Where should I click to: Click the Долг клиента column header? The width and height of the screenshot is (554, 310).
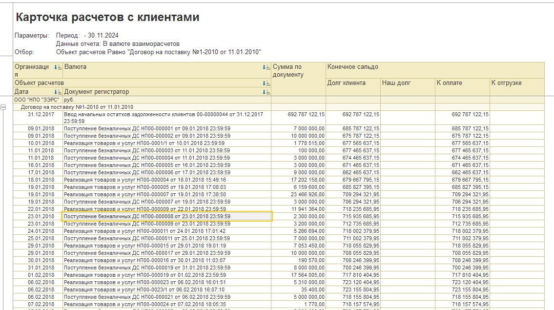[346, 83]
